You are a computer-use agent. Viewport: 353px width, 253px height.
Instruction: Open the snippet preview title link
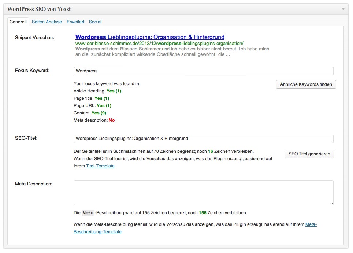pyautogui.click(x=150, y=37)
